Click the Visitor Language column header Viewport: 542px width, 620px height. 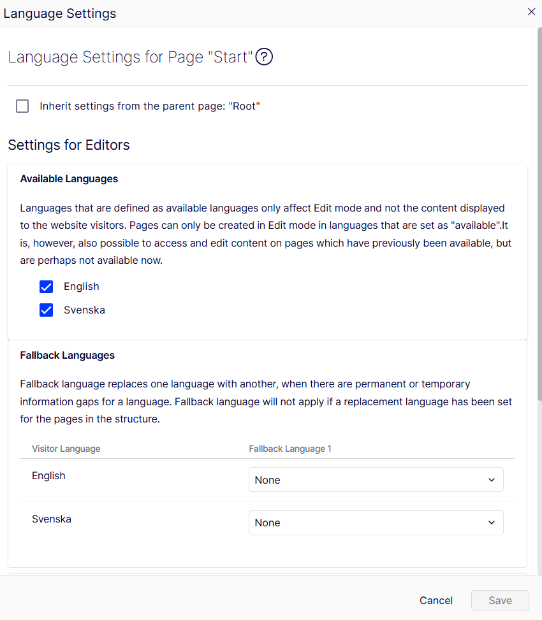(66, 449)
